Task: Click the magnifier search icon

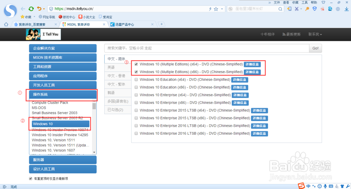Action: [x=280, y=9]
